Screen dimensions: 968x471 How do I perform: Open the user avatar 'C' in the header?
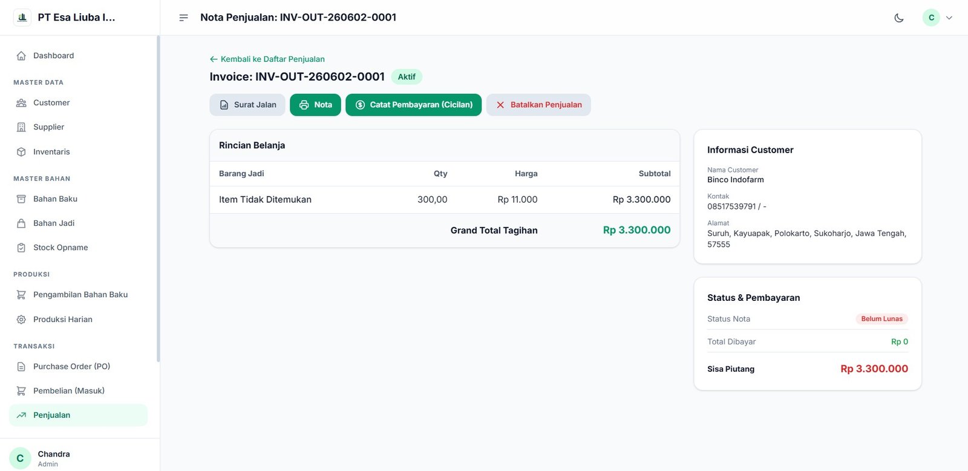[931, 18]
